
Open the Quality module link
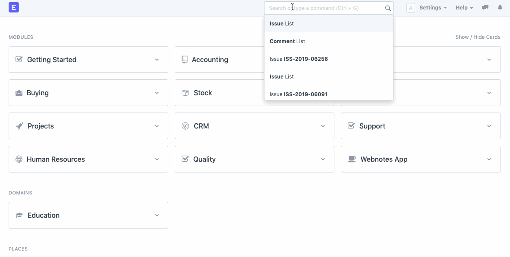[204, 159]
